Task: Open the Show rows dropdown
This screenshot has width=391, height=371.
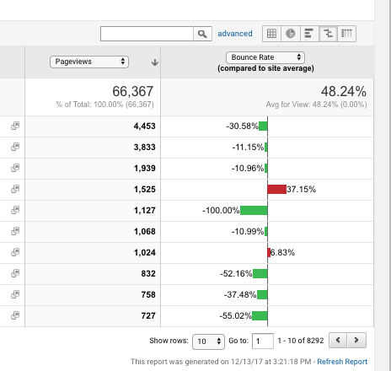Action: pos(208,341)
